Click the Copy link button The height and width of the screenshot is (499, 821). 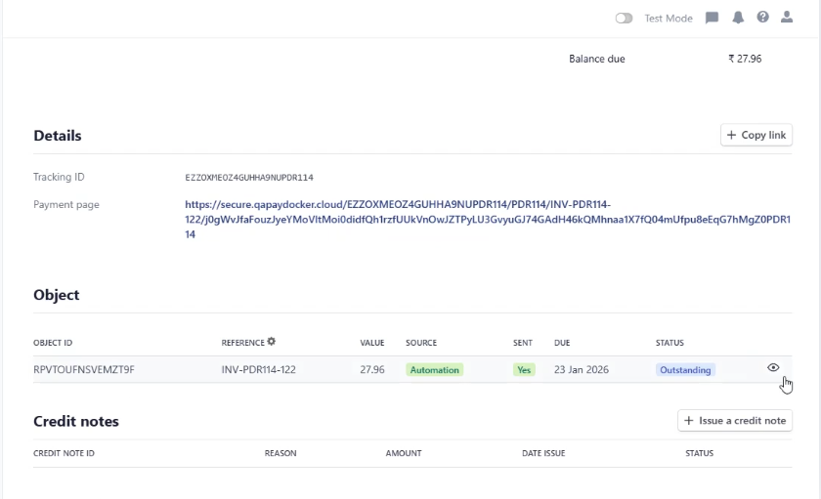click(756, 135)
